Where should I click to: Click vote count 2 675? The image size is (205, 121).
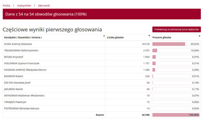[x=146, y=50]
